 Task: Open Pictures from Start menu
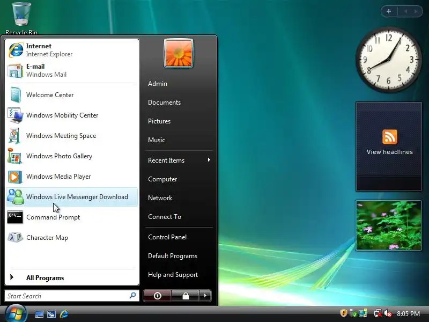159,121
